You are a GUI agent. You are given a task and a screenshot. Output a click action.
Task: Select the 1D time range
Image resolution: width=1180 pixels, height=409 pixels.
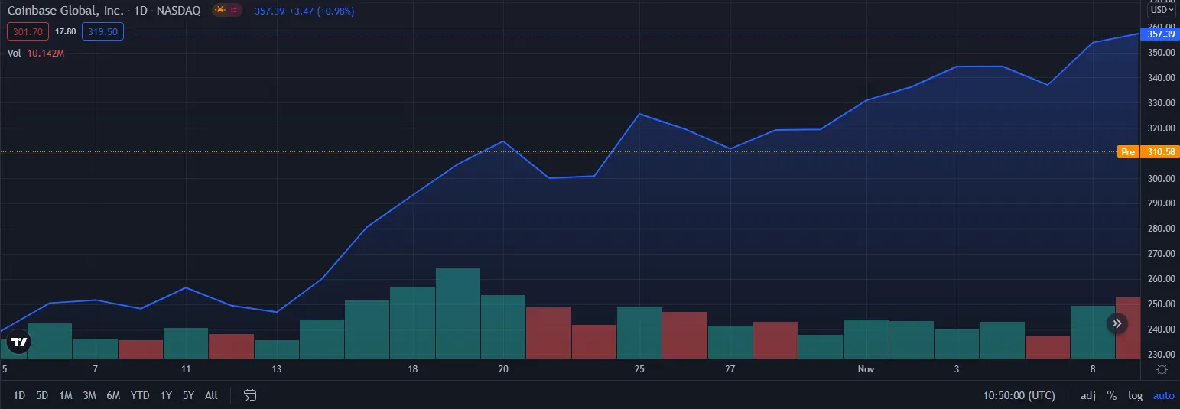[x=19, y=395]
